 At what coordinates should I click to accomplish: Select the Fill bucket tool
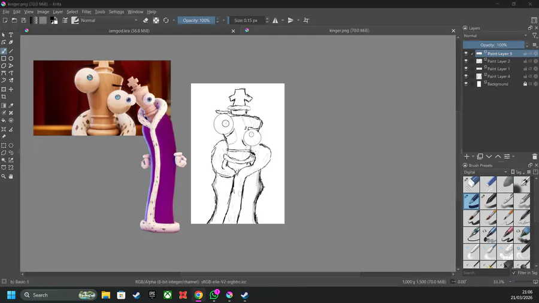(4, 120)
